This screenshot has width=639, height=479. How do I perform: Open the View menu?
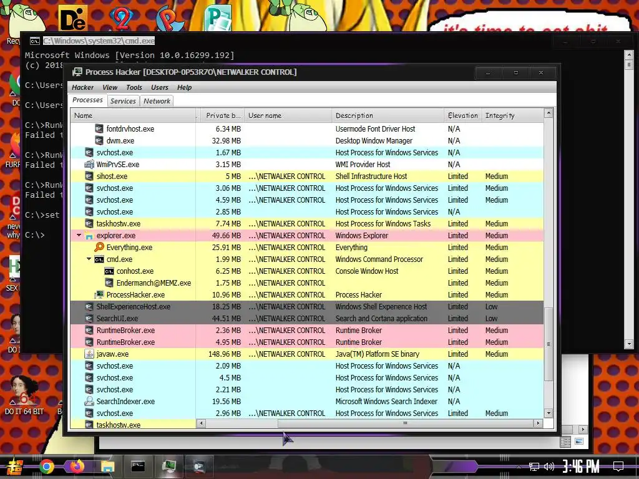click(x=110, y=87)
